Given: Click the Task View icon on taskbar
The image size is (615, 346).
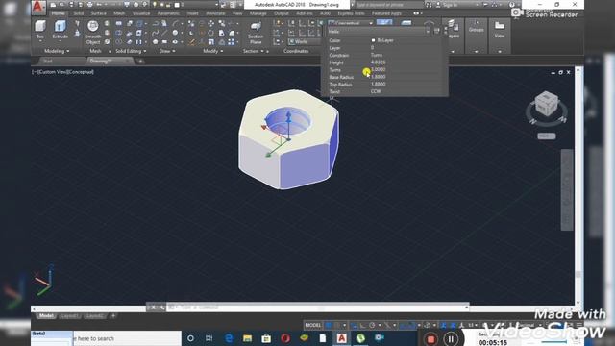Looking at the screenshot, I should 209,338.
